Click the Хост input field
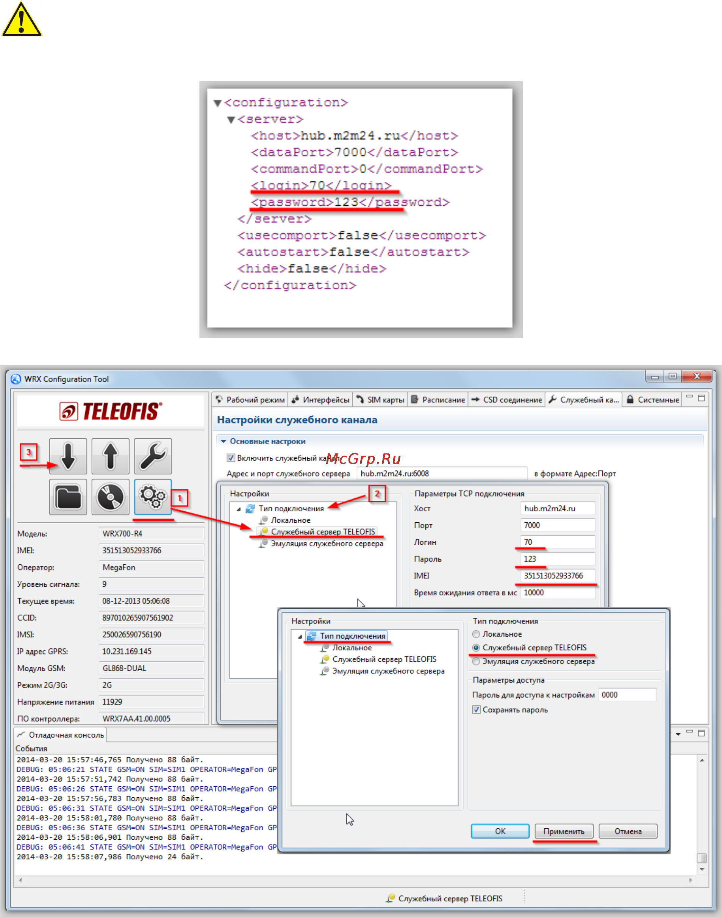 558,508
